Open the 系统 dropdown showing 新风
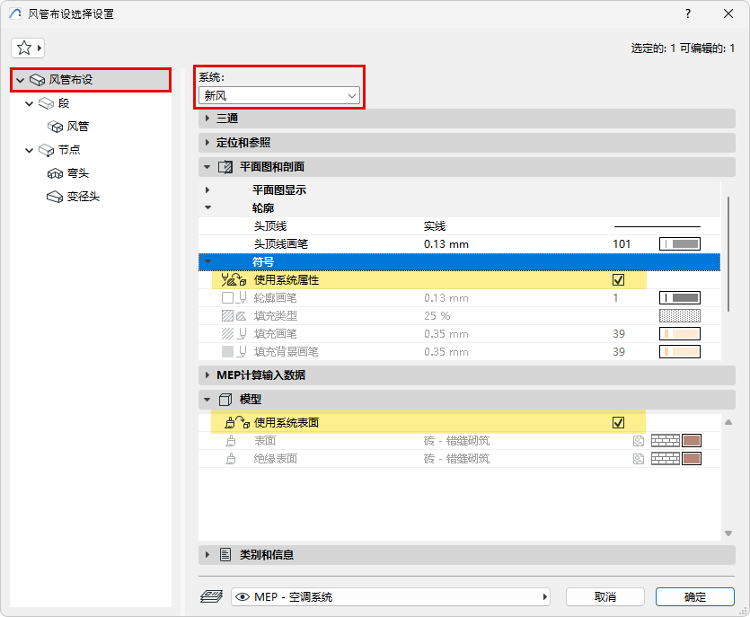This screenshot has width=750, height=617. click(x=278, y=96)
